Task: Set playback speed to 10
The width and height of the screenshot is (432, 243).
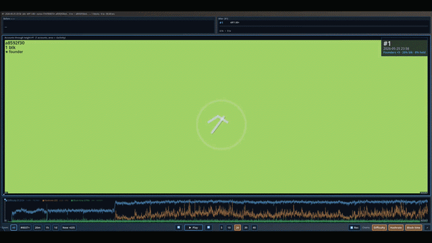Action: 229,227
